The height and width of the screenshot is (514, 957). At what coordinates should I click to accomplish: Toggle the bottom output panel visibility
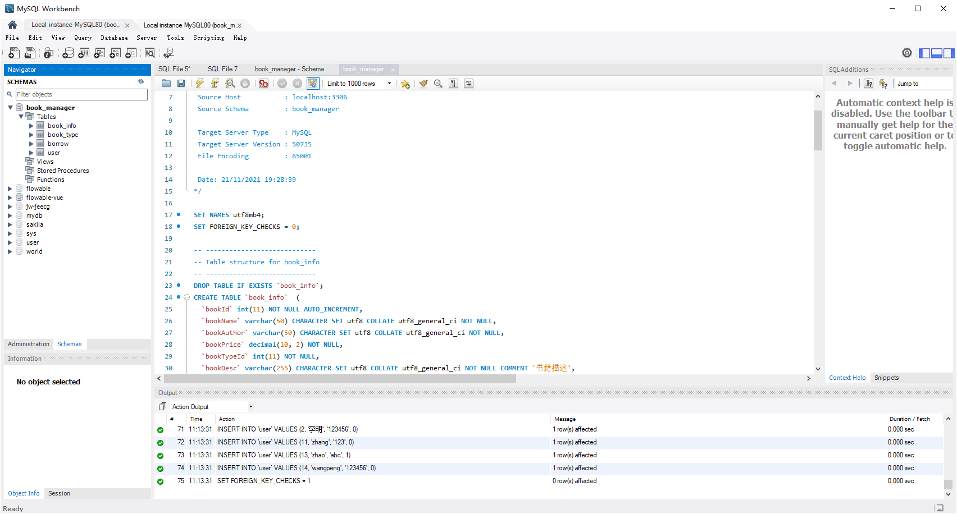point(937,53)
